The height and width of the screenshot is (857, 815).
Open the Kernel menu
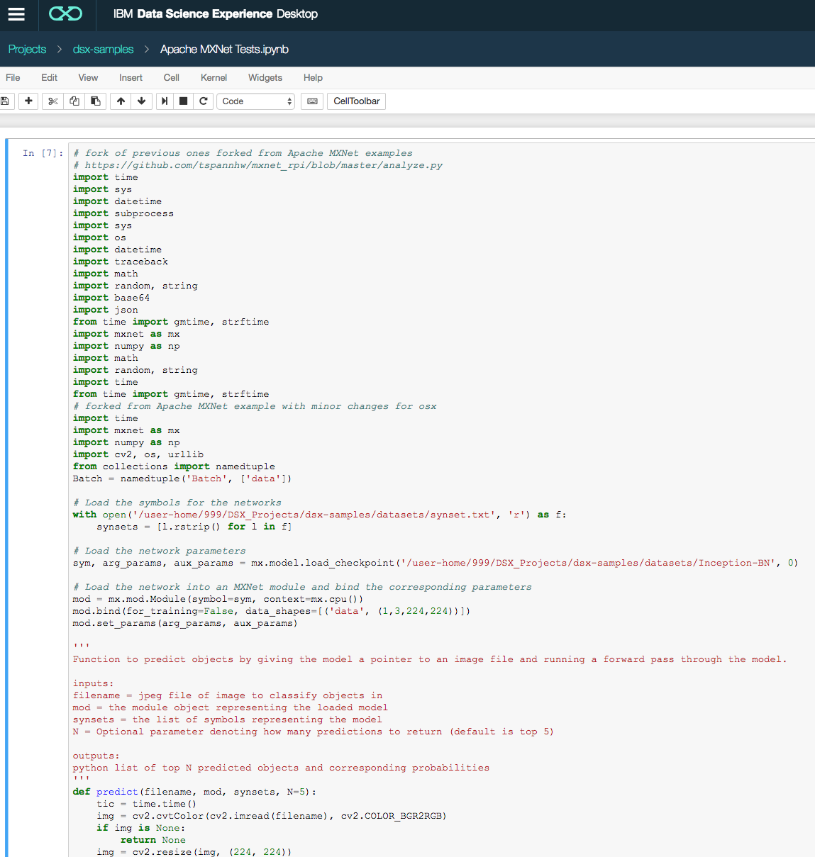[214, 78]
